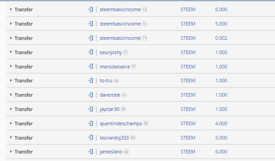Click incoming transfer icon beside to-tru

coord(90,80)
